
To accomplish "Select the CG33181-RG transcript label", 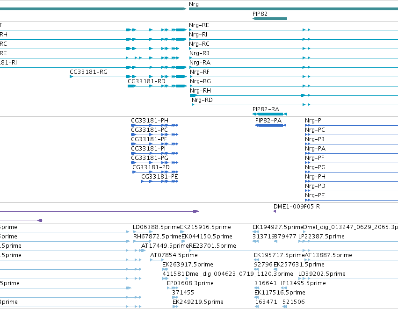I will (88, 72).
